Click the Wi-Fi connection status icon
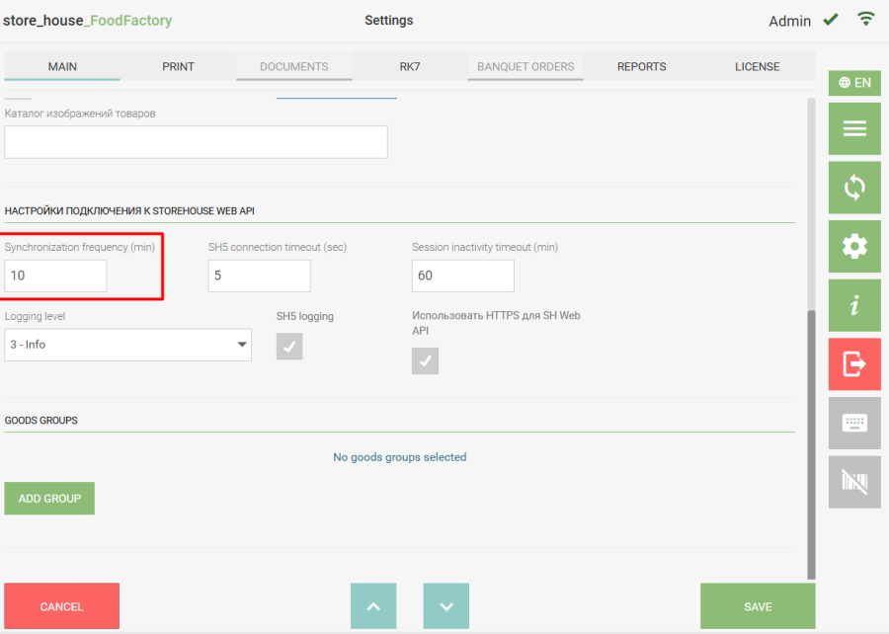Viewport: 889px width, 634px height. point(866,20)
